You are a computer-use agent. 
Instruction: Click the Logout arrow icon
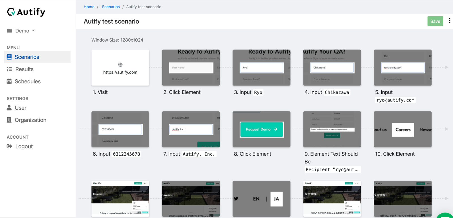click(x=9, y=146)
